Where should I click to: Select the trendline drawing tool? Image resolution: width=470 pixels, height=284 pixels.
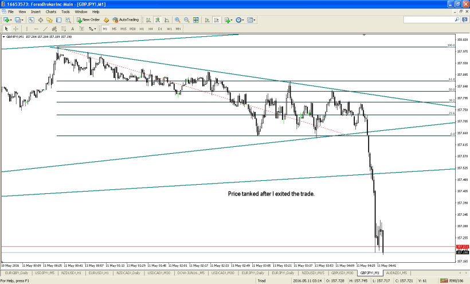click(45, 29)
